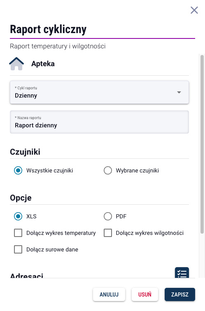Choose XLS report format
205x311 pixels.
[x=18, y=216]
